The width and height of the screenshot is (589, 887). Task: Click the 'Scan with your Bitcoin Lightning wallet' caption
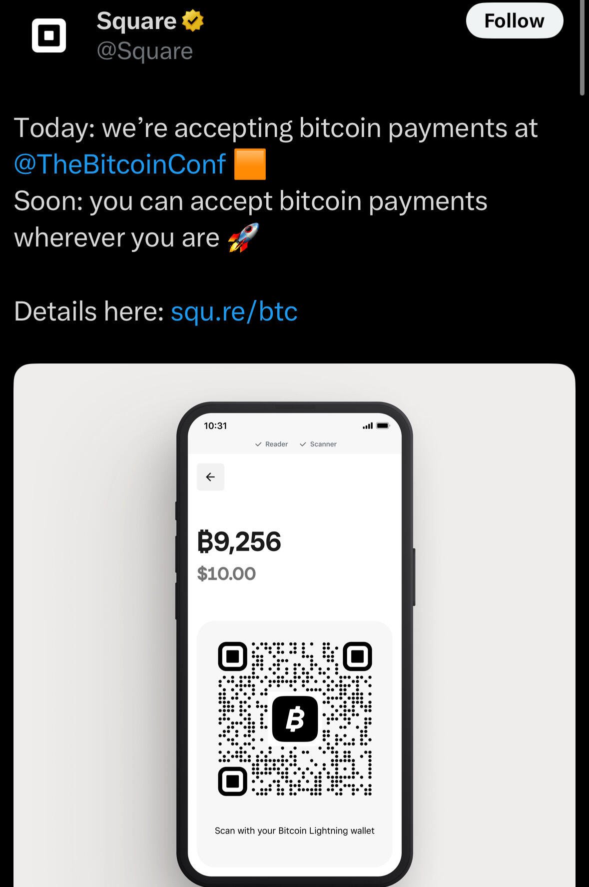(x=295, y=830)
